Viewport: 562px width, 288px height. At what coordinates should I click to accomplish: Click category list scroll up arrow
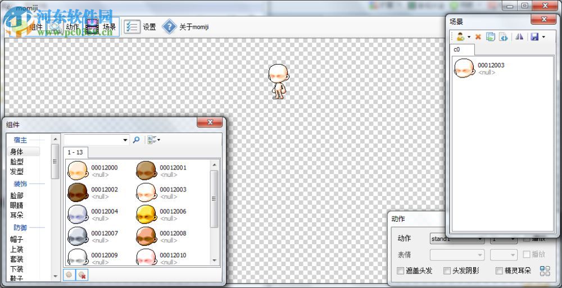coord(55,139)
